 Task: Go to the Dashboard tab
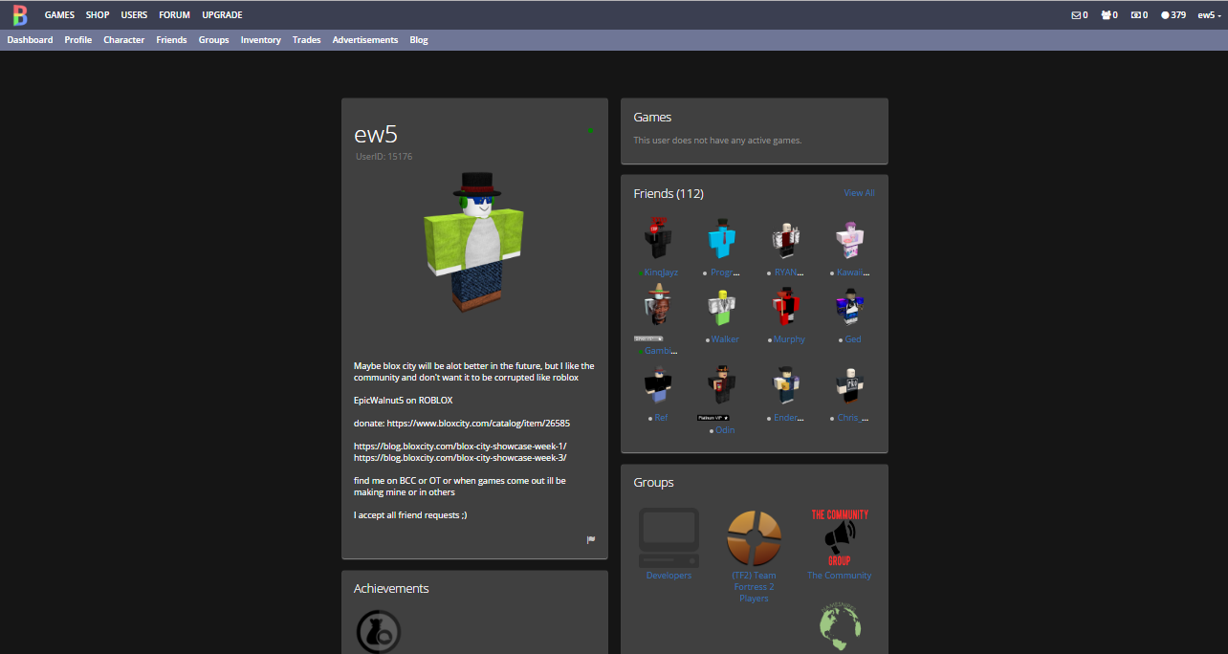click(30, 40)
